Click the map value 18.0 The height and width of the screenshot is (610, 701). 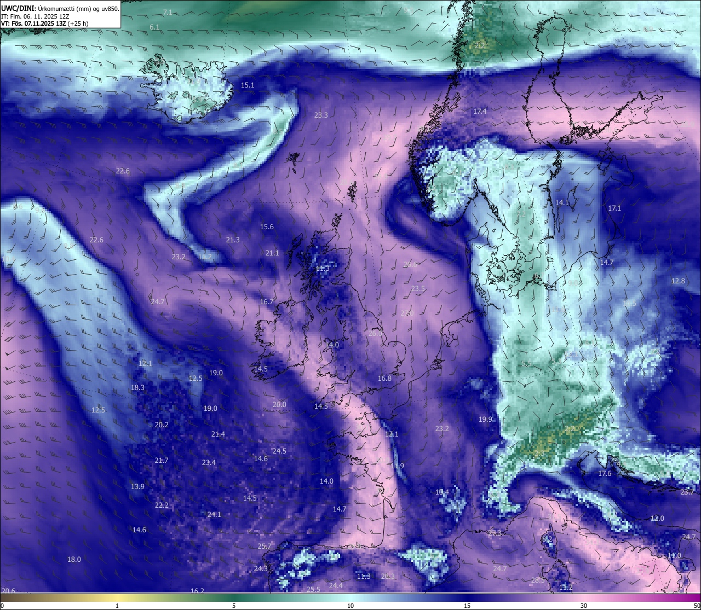pos(74,559)
